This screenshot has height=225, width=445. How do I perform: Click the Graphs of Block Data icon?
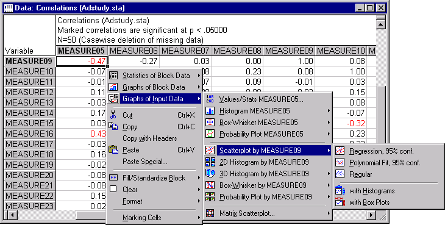click(x=113, y=87)
